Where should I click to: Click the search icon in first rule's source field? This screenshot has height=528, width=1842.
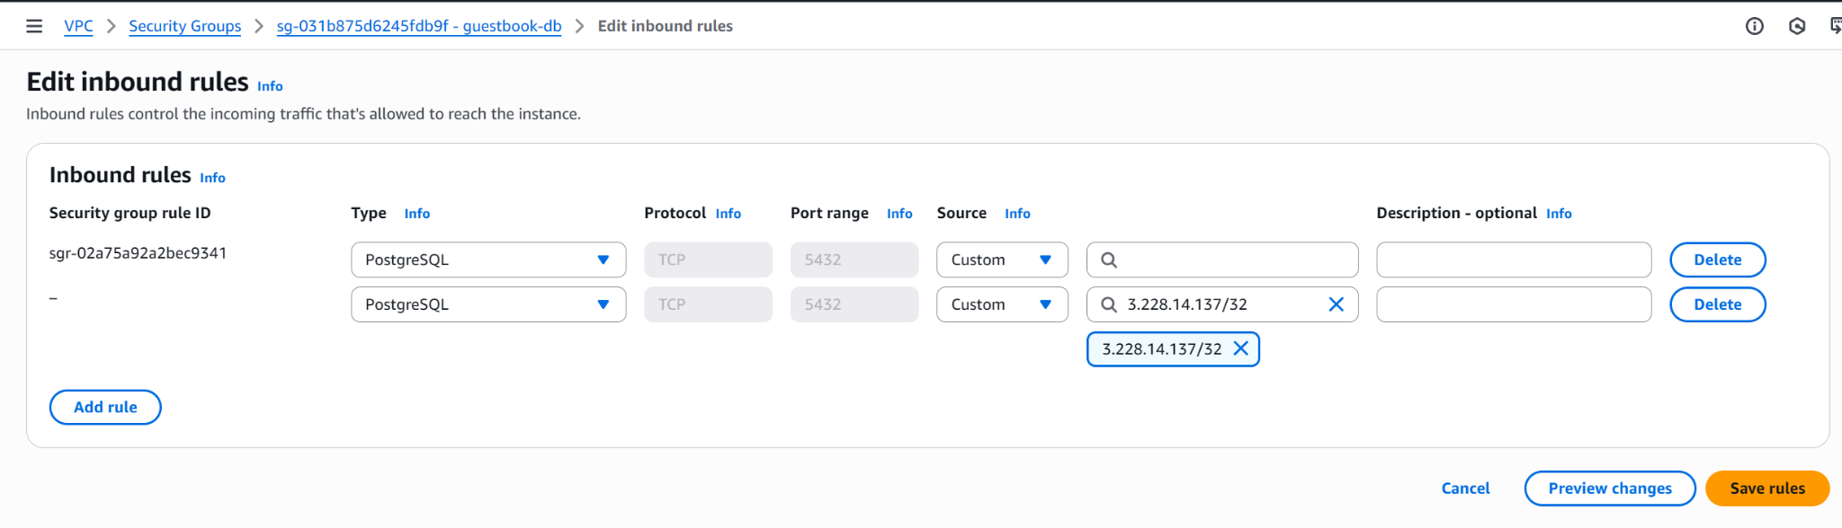pyautogui.click(x=1109, y=260)
